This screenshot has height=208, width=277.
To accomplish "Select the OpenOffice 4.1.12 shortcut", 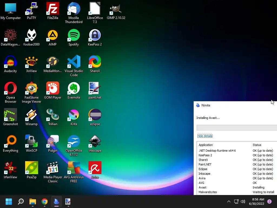I will pyautogui.click(x=74, y=145).
